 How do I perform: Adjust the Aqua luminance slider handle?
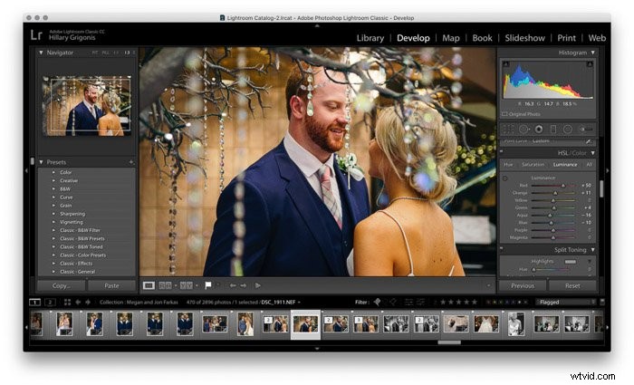pos(551,216)
